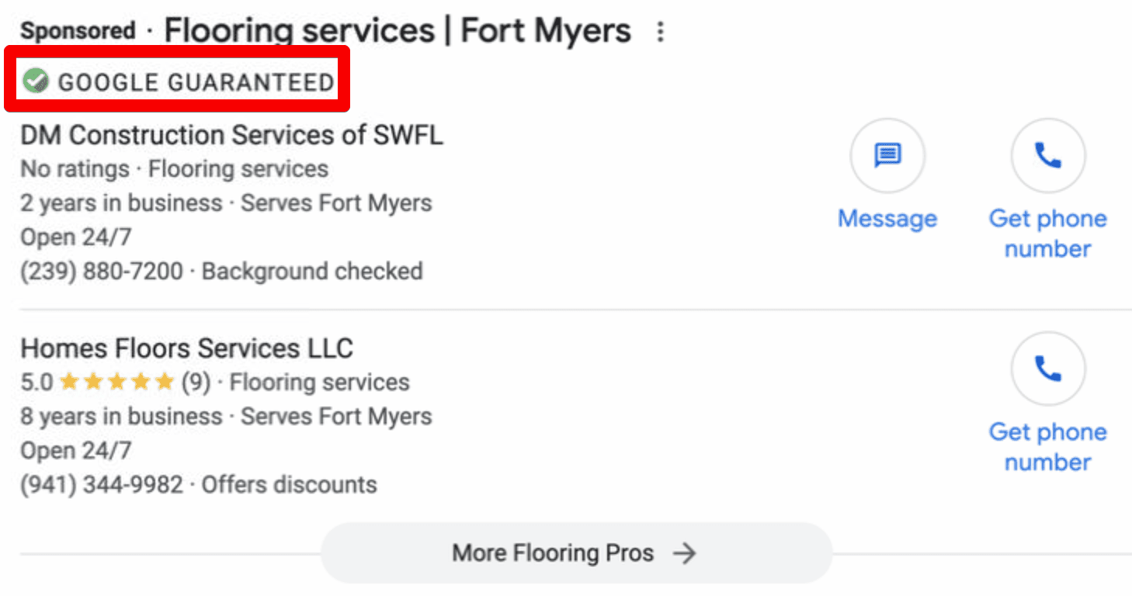Click the phone icon for Homes Floors Services
1132x596 pixels.
pos(1047,369)
